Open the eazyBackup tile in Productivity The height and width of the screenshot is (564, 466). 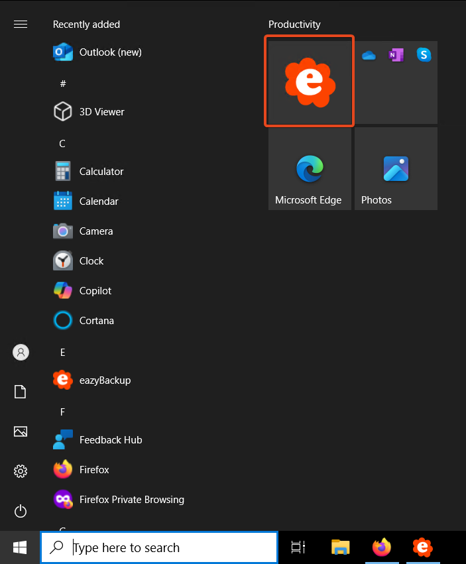[x=310, y=82]
